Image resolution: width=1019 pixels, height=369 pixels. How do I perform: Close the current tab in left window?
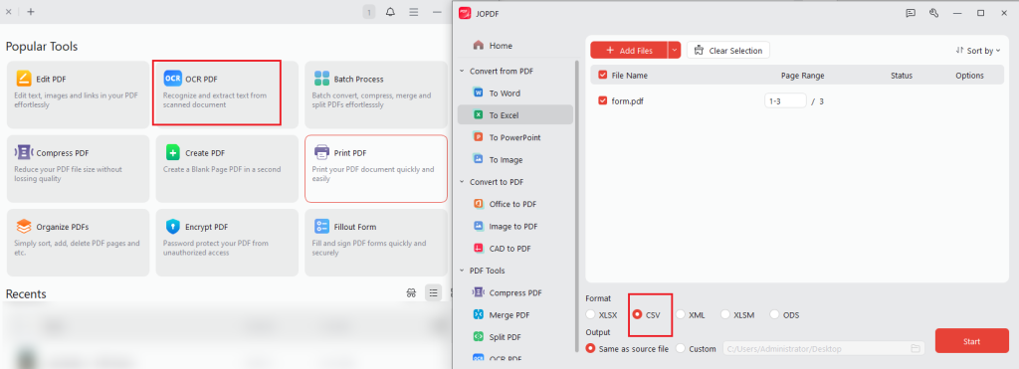point(8,12)
